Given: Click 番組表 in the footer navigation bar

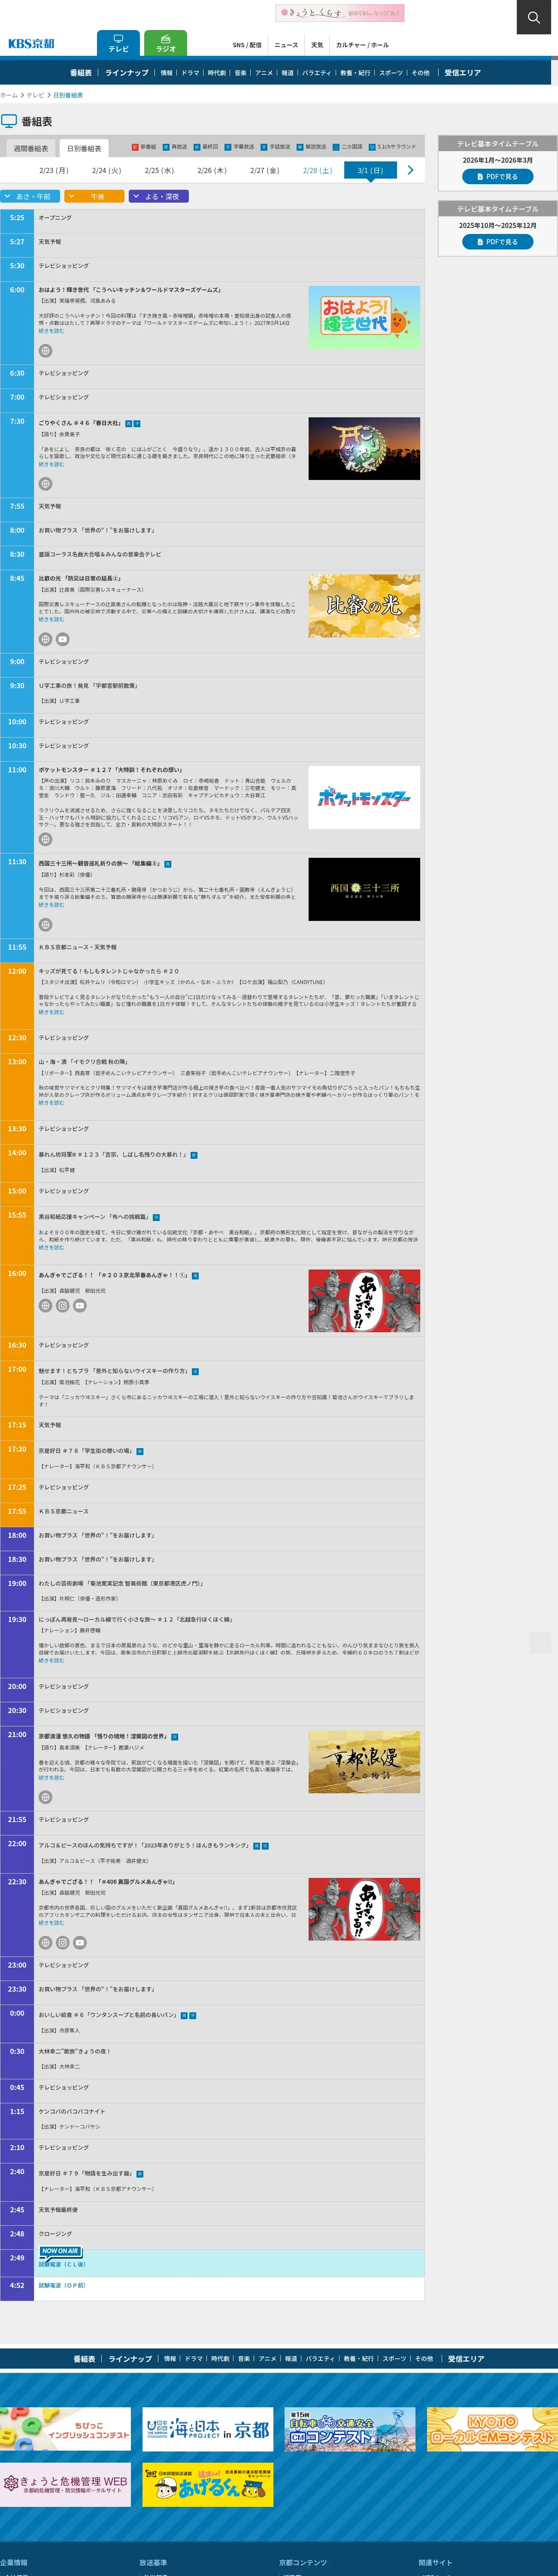Looking at the screenshot, I should click(x=85, y=2359).
